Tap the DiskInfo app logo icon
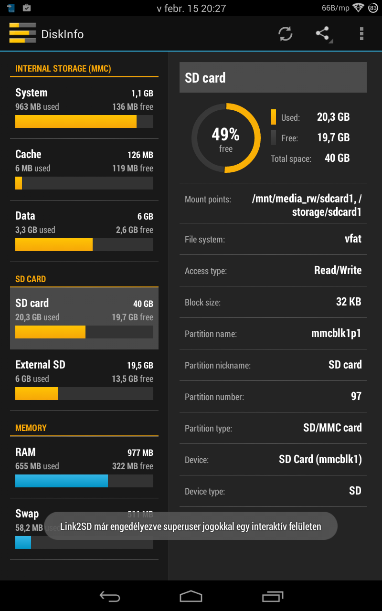This screenshot has height=611, width=382. (x=22, y=33)
